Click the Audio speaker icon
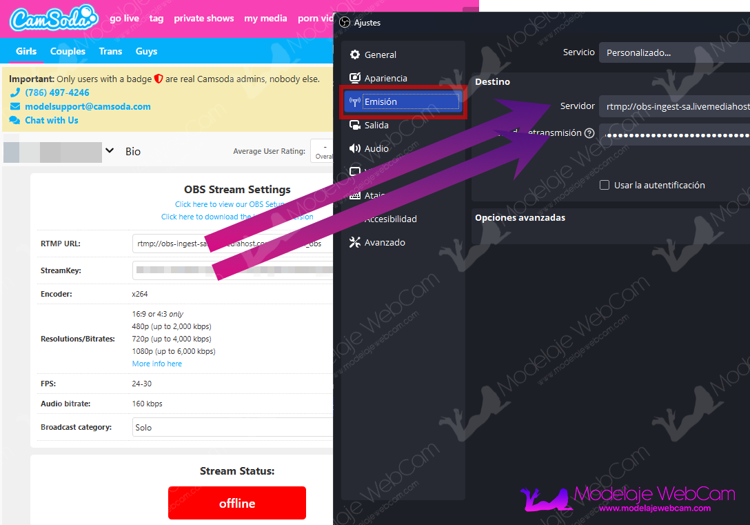 point(355,149)
